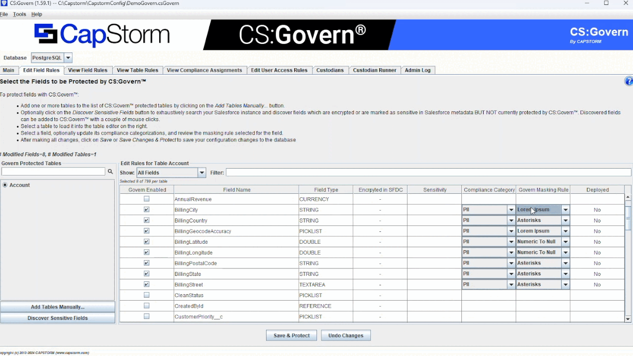Click the field Filter text box
633x356 pixels.
click(428, 173)
